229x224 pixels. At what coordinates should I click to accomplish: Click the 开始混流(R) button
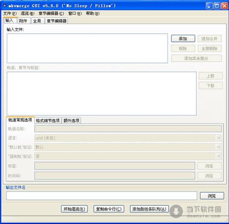(x=74, y=209)
